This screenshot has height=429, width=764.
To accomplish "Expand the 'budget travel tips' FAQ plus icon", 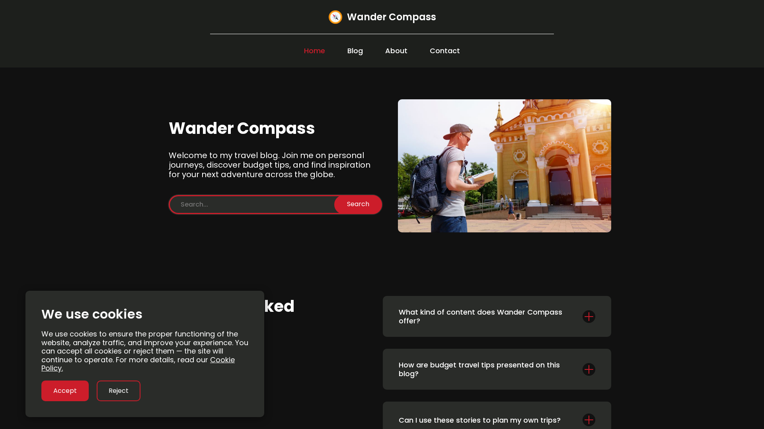I will [x=589, y=369].
